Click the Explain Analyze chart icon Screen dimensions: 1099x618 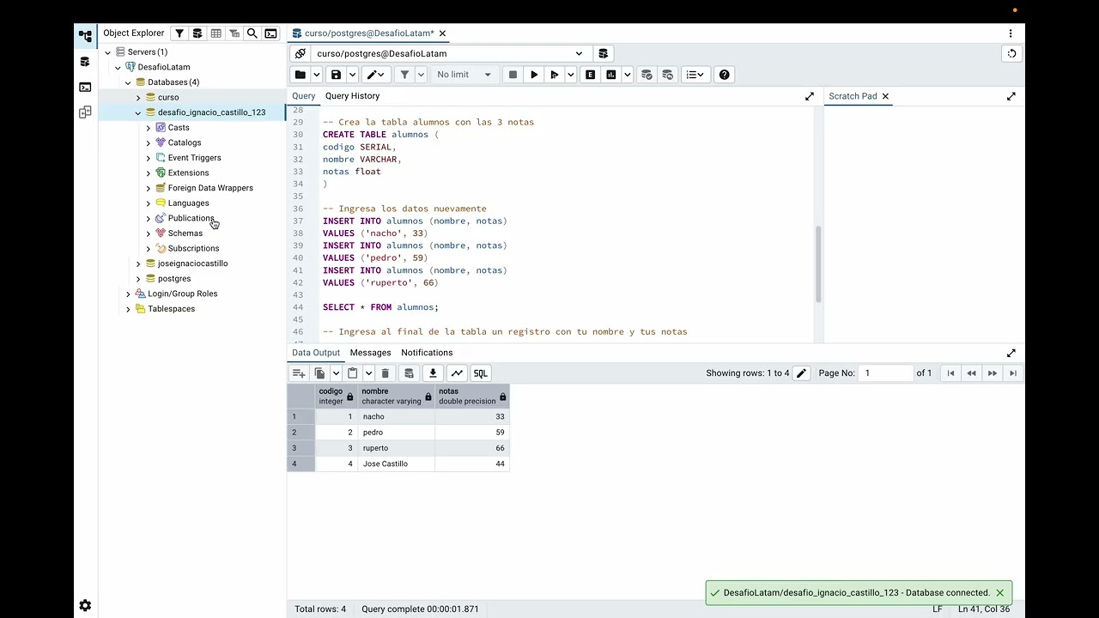611,75
